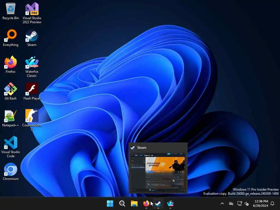Viewport: 280px width, 210px height.
Task: Open the network status tray icon
Action: [x=240, y=203]
